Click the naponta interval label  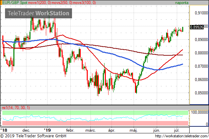[x=182, y=3]
